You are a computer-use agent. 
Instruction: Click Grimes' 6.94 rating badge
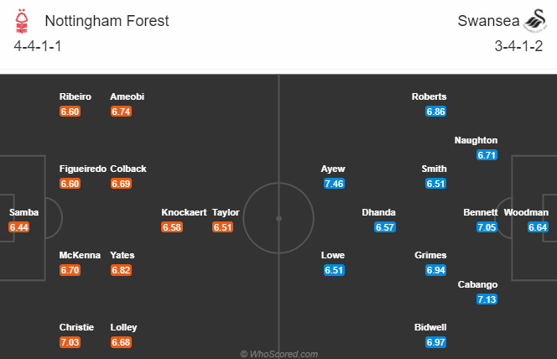436,270
